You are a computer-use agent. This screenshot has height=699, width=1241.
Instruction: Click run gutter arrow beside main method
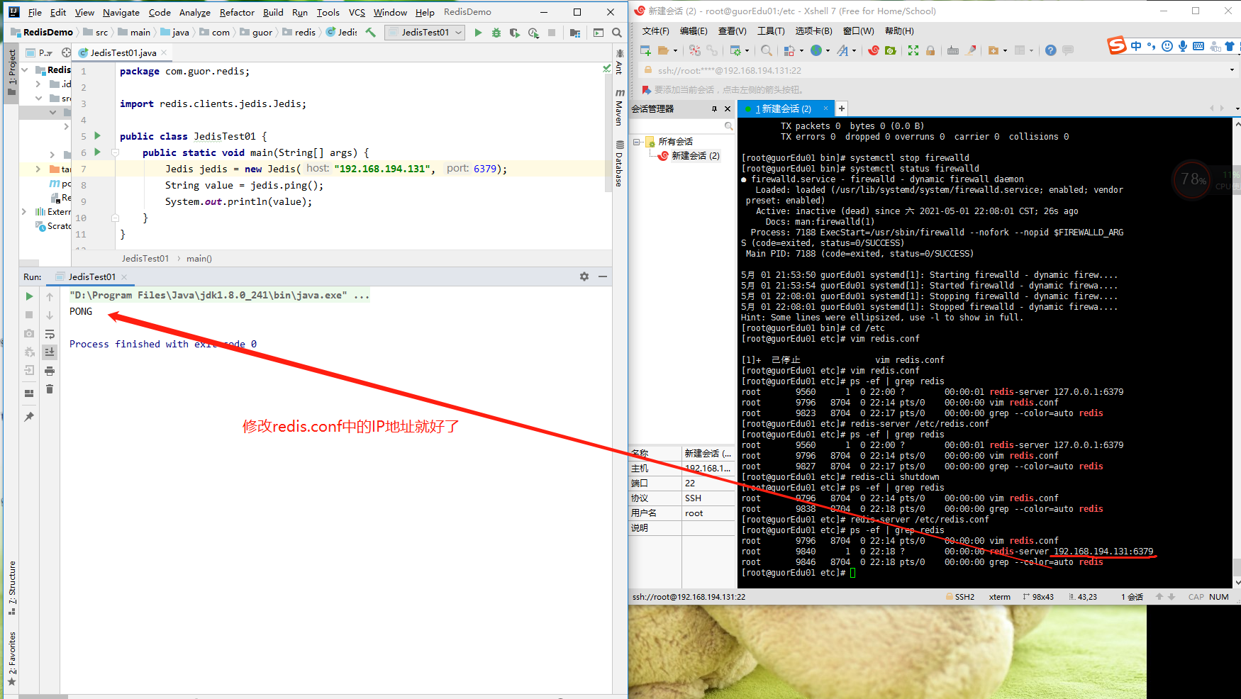[x=98, y=152]
